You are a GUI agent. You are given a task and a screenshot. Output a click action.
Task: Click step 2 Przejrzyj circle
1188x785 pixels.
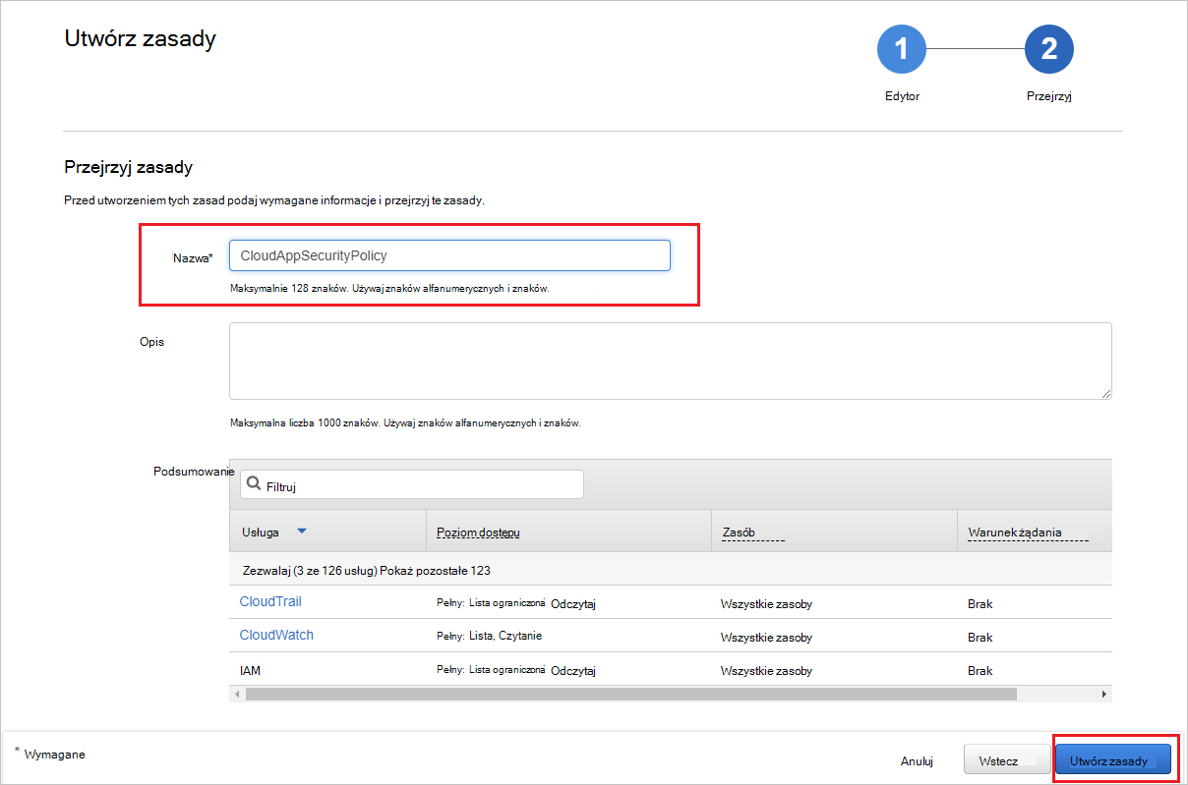coord(1048,48)
